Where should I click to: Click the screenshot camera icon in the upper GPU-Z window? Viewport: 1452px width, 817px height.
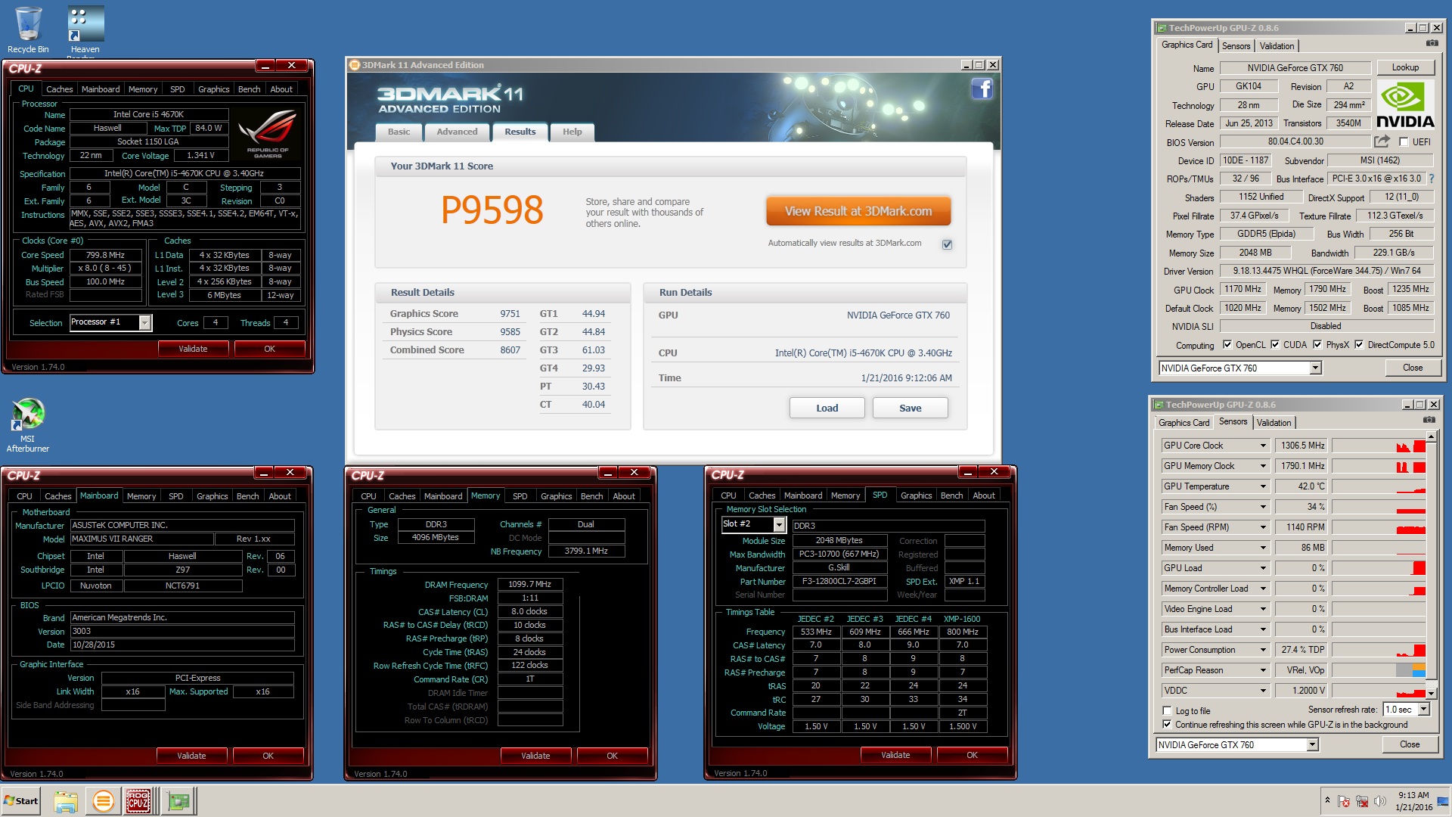point(1432,44)
